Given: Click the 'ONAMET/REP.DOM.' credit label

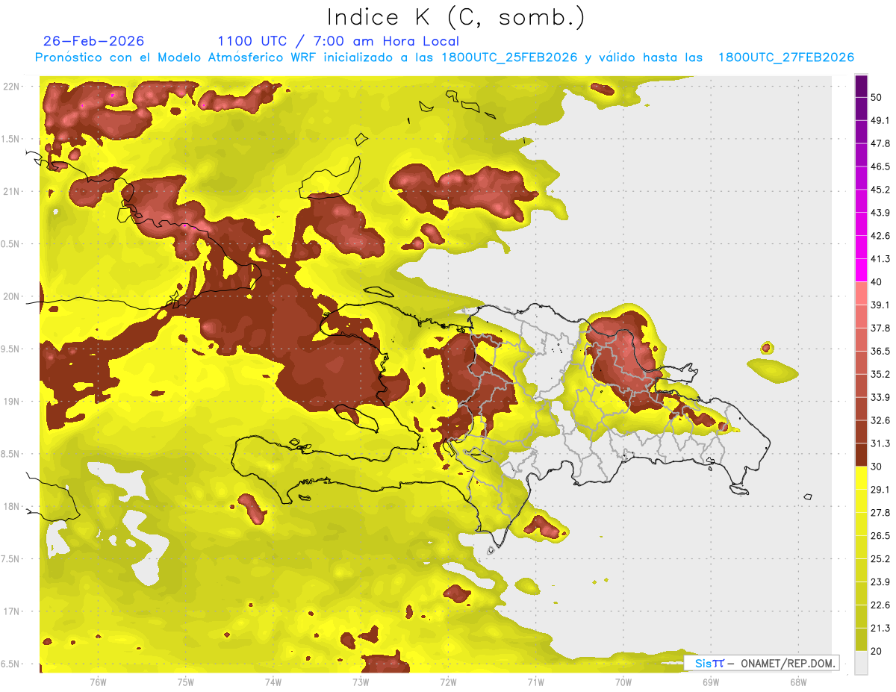Looking at the screenshot, I should pyautogui.click(x=789, y=663).
